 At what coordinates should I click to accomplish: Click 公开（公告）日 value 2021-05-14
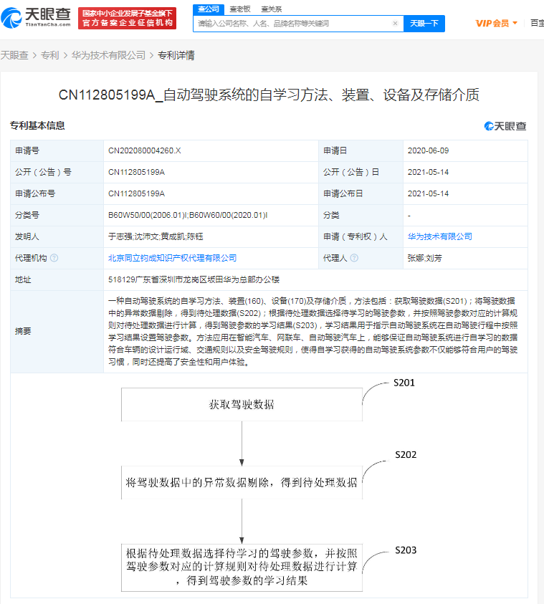click(428, 172)
